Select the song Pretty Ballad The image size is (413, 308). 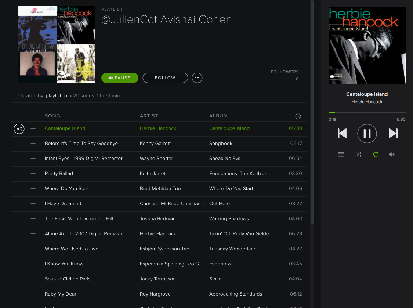(x=59, y=173)
